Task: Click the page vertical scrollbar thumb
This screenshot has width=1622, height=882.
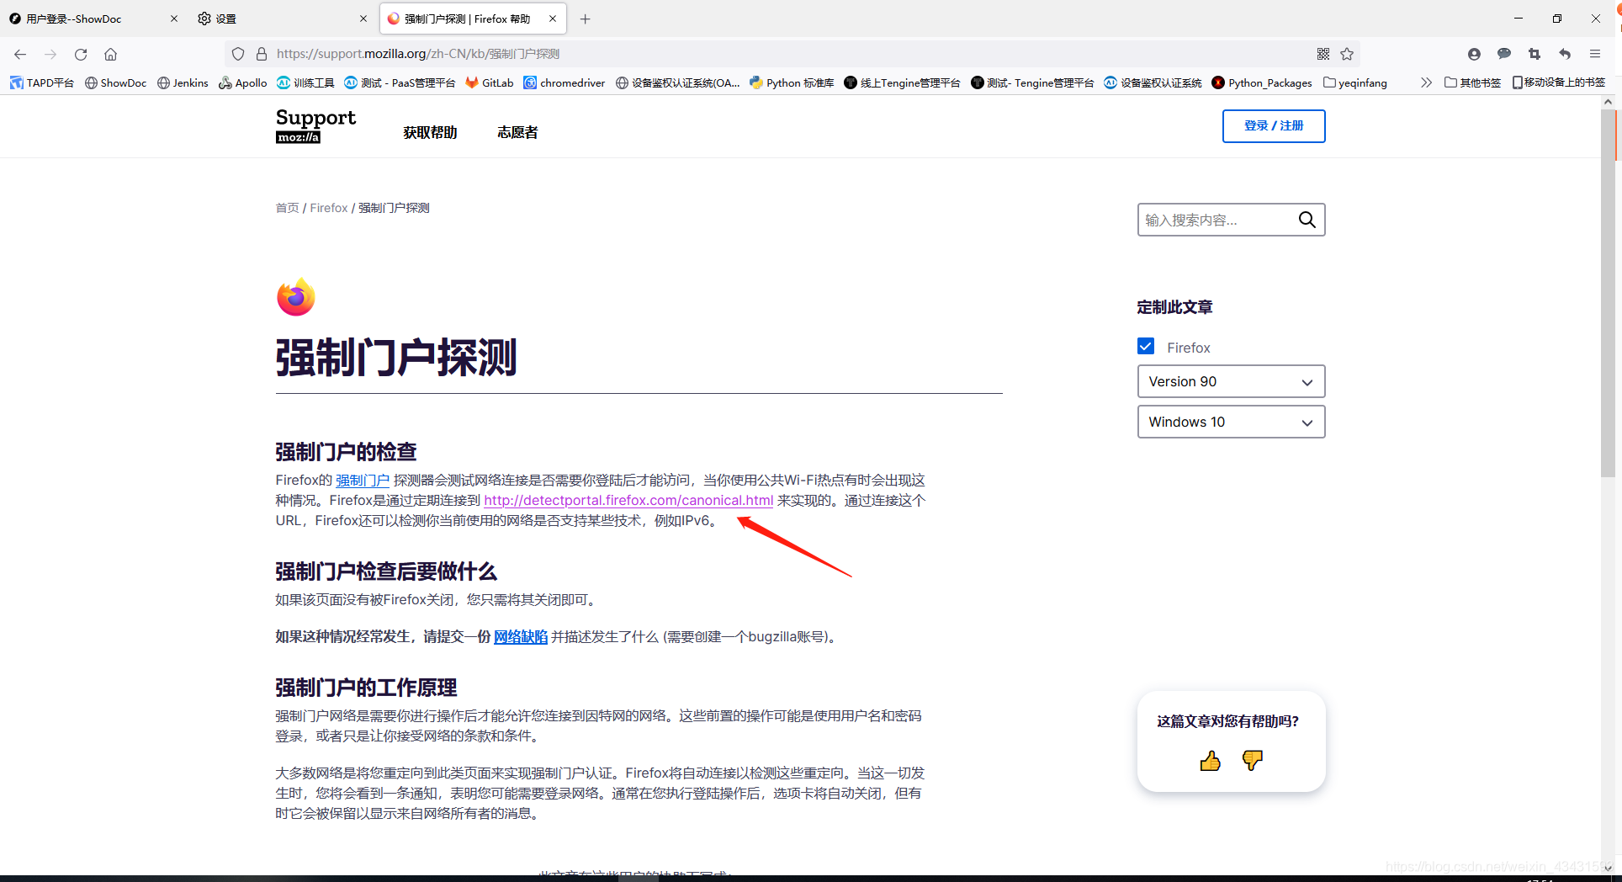Action: click(x=1608, y=293)
